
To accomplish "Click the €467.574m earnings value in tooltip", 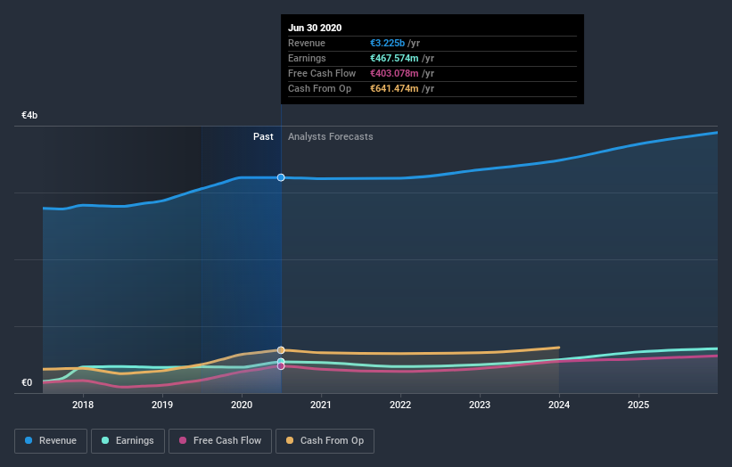I will pyautogui.click(x=394, y=58).
